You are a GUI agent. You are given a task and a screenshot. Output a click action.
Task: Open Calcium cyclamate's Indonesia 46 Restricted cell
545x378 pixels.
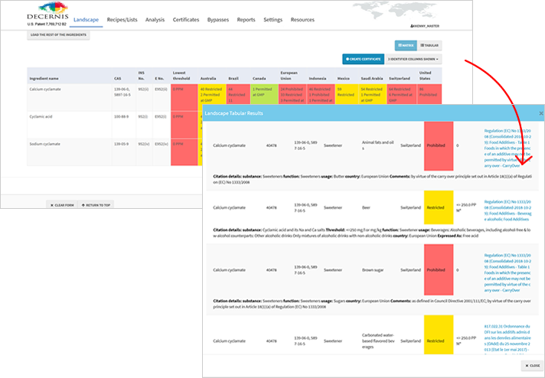click(320, 94)
